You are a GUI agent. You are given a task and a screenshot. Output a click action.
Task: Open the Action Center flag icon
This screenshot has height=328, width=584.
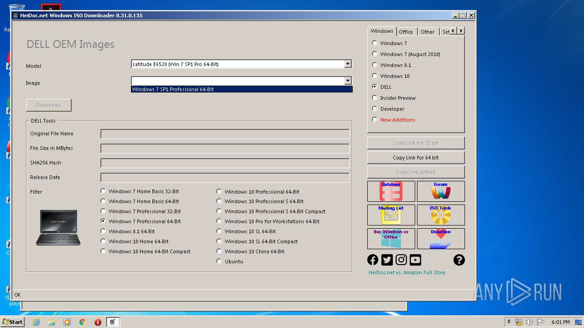541,322
